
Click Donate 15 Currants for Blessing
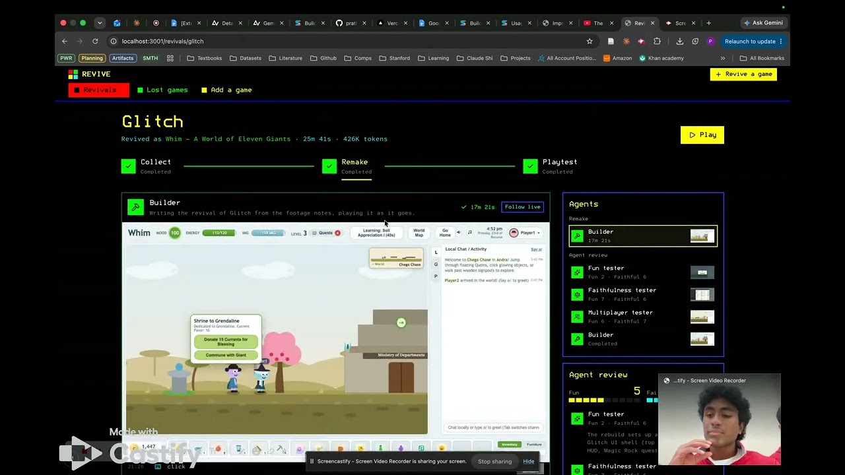pyautogui.click(x=226, y=342)
